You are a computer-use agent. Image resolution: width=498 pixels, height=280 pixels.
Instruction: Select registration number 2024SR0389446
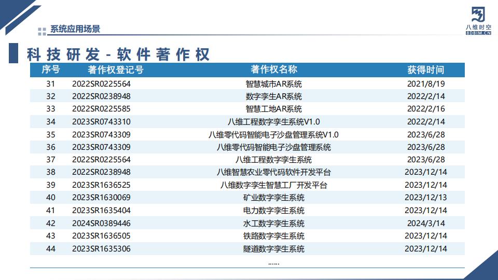pyautogui.click(x=101, y=223)
